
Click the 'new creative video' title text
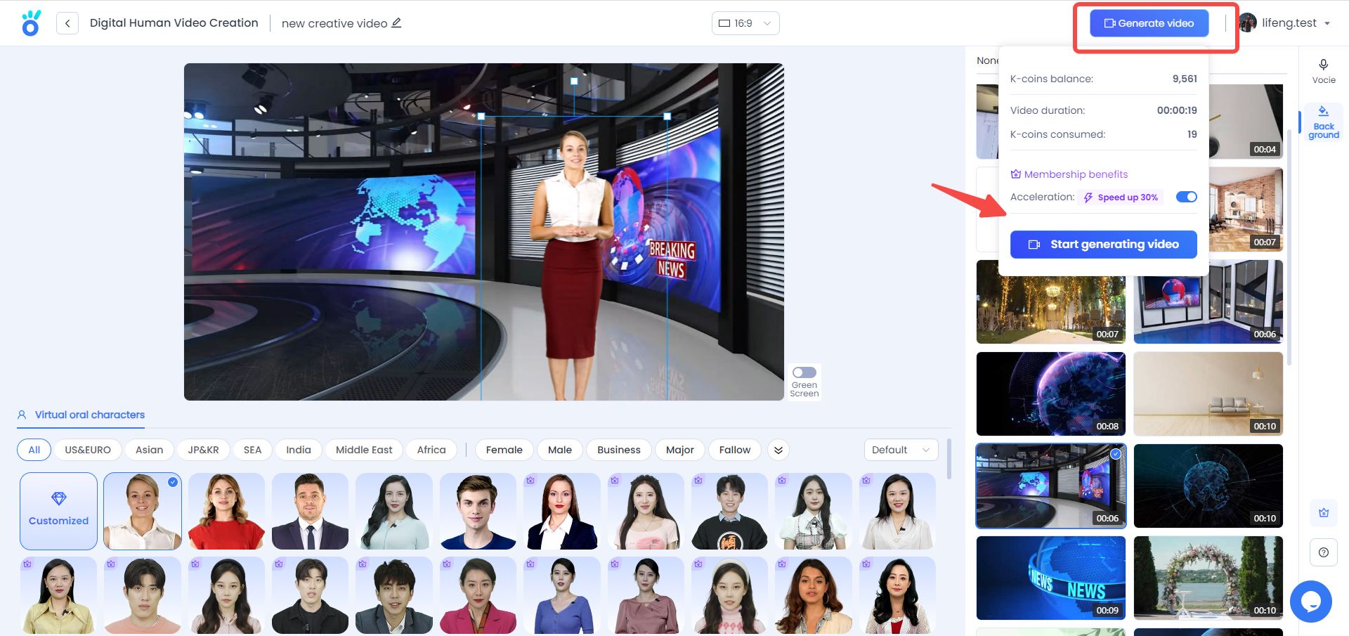pos(334,23)
